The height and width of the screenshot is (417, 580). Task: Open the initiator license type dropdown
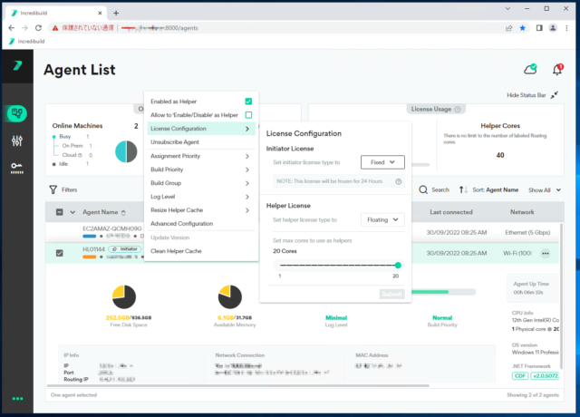click(x=382, y=162)
